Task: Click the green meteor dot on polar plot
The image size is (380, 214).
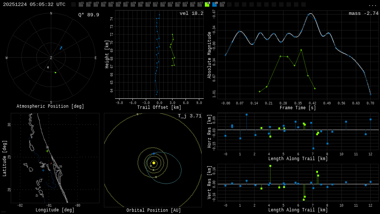Action: coord(56,72)
